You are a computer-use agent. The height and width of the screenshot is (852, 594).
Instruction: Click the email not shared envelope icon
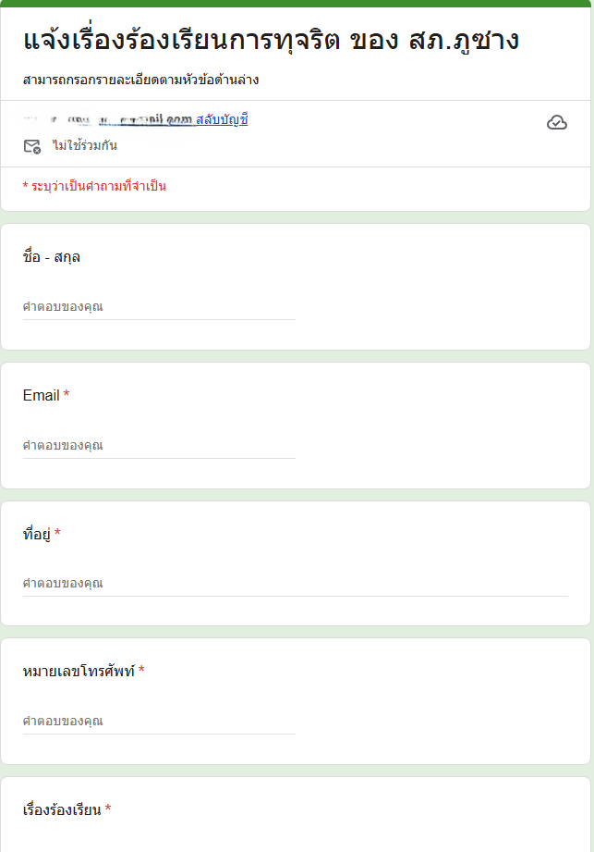[x=32, y=147]
